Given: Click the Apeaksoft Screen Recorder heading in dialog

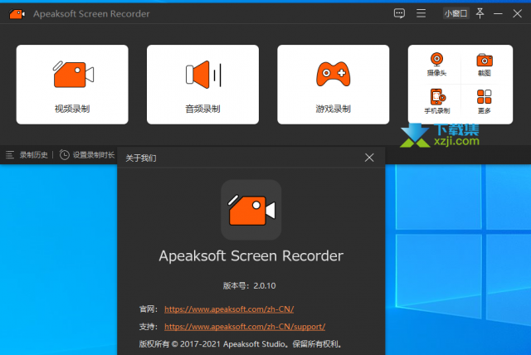Looking at the screenshot, I should 251,255.
